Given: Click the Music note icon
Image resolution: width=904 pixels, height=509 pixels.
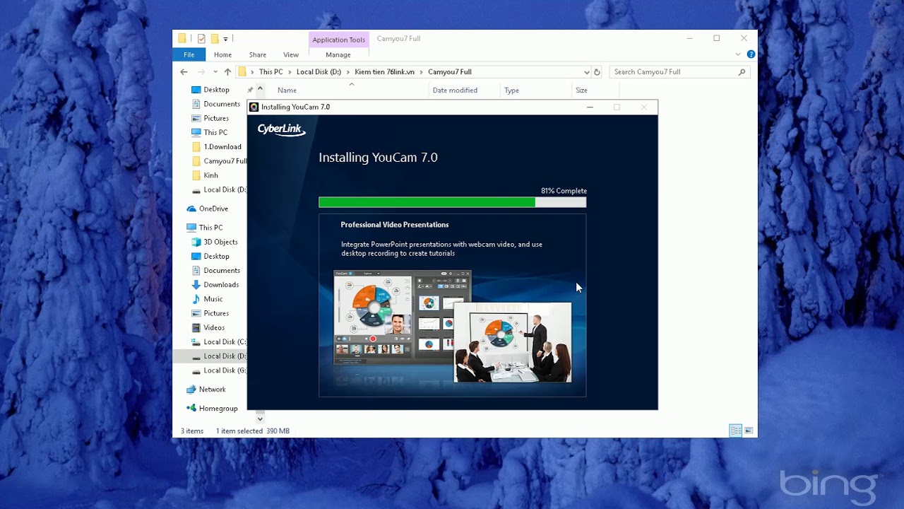Looking at the screenshot, I should 196,299.
